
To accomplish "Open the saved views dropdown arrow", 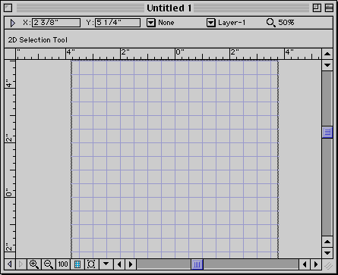I will [106, 264].
